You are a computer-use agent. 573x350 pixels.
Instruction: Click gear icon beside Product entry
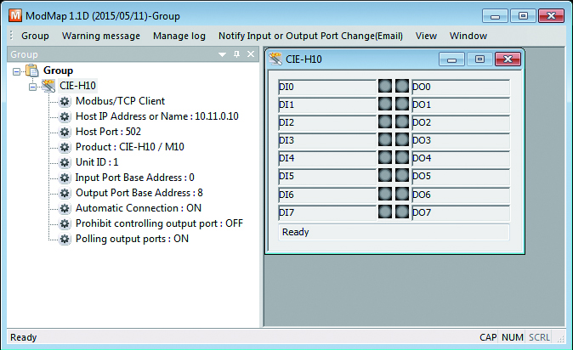pos(65,147)
